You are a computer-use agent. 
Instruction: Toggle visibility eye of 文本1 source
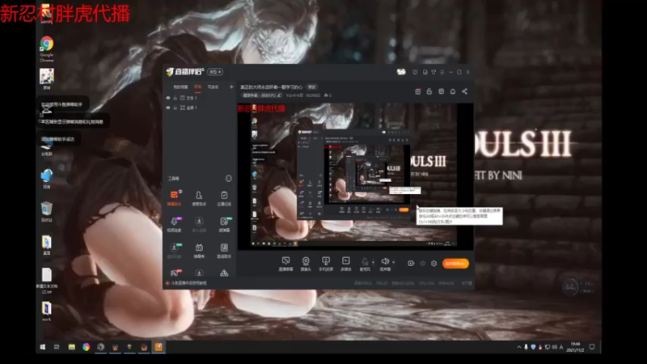point(168,98)
